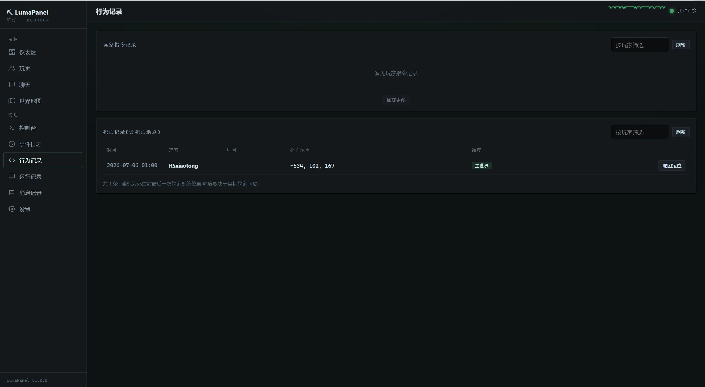Click the 暂无玩家指令记录 empty-state text
705x387 pixels.
click(x=396, y=73)
